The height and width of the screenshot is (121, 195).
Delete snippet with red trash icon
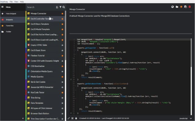[x=190, y=7]
